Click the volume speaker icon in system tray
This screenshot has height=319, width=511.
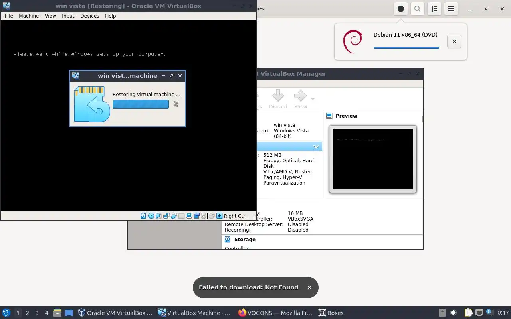click(454, 313)
